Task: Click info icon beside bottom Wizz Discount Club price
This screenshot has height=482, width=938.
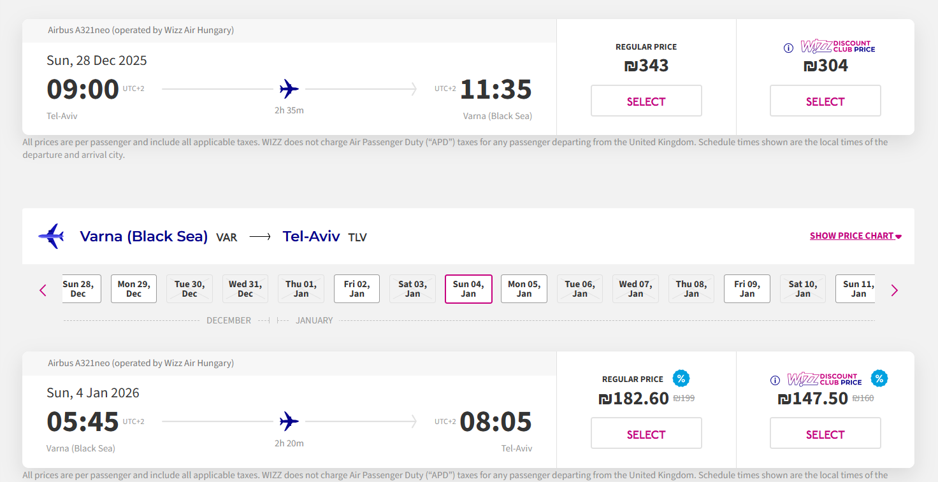Action: pyautogui.click(x=775, y=381)
